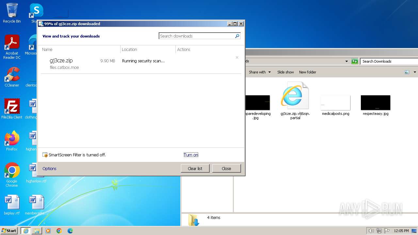Viewport: 418px width, 235px height.
Task: Open Google Chrome desktop shortcut
Action: (12, 175)
